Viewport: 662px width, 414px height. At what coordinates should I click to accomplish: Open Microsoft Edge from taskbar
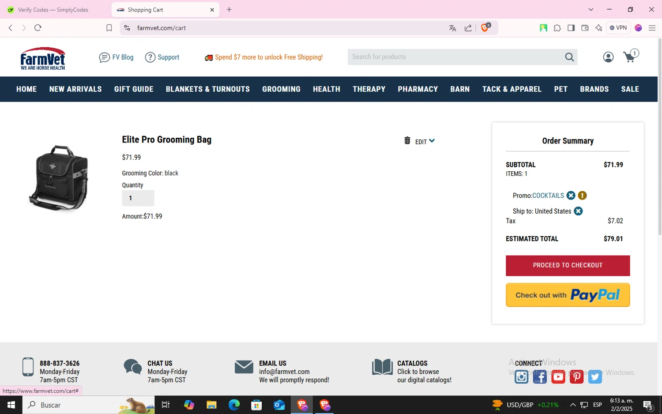click(234, 405)
